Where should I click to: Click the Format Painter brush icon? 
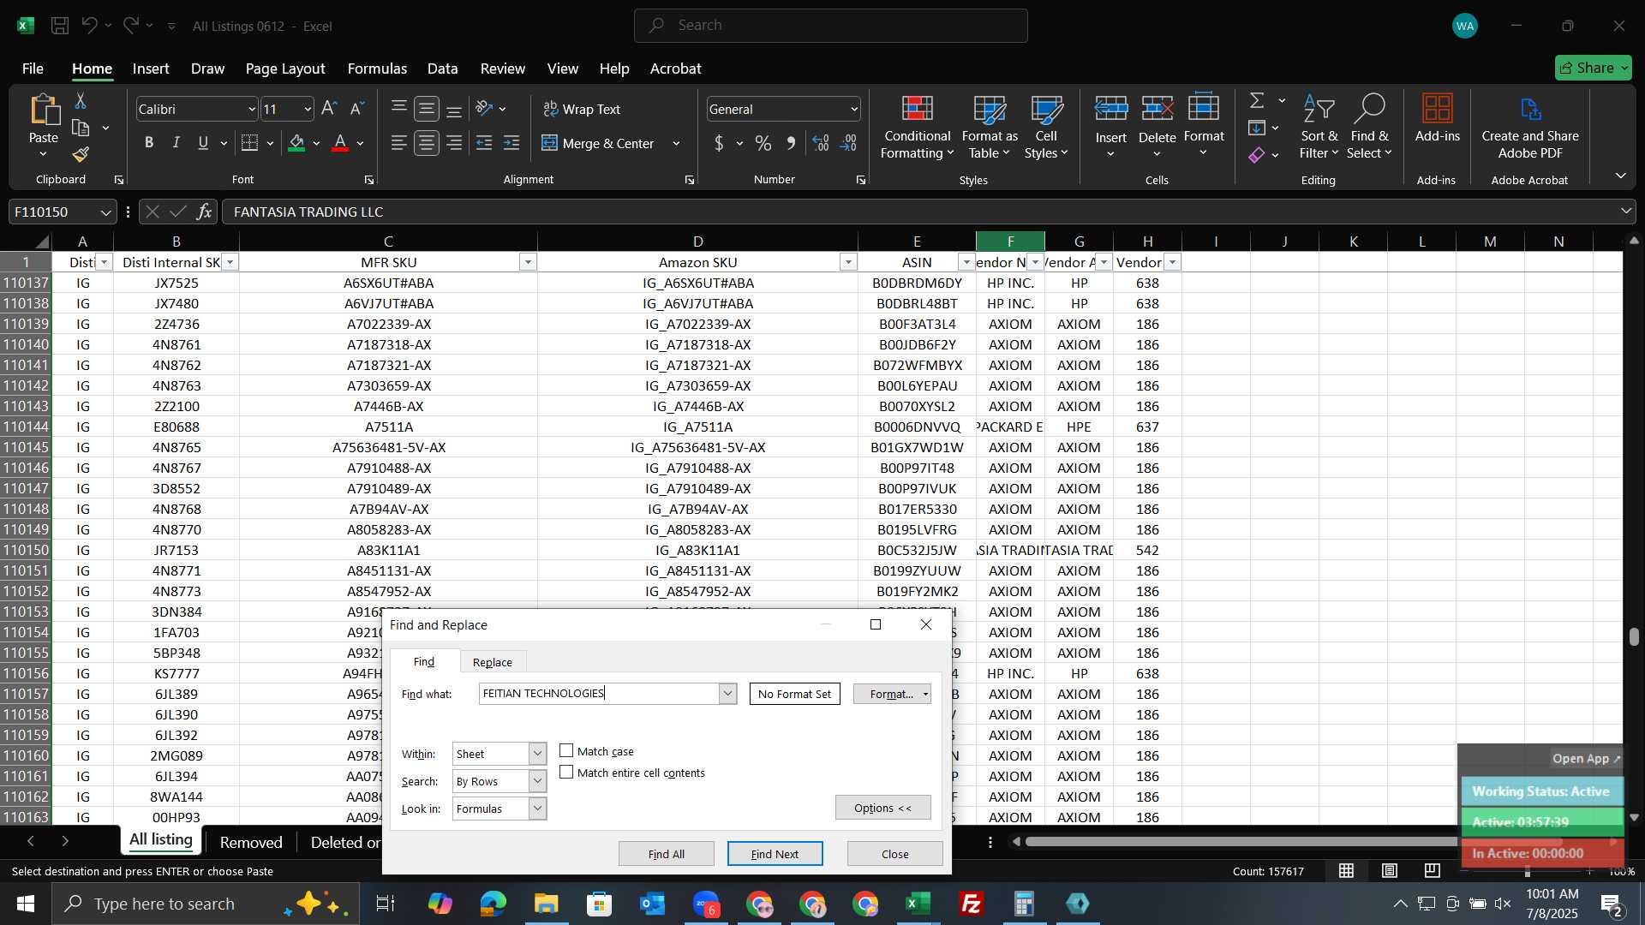(x=81, y=155)
